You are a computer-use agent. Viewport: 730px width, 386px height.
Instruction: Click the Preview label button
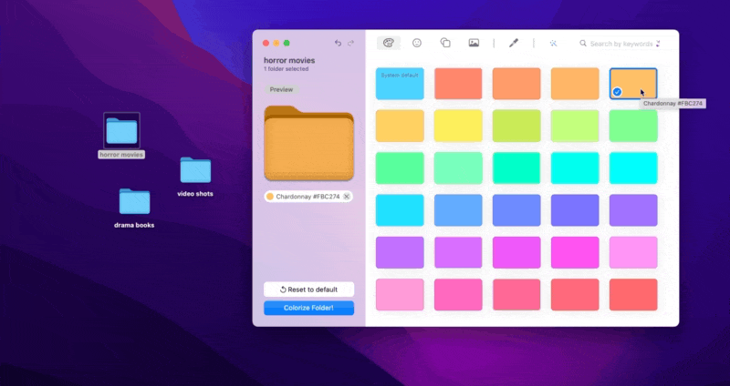281,89
